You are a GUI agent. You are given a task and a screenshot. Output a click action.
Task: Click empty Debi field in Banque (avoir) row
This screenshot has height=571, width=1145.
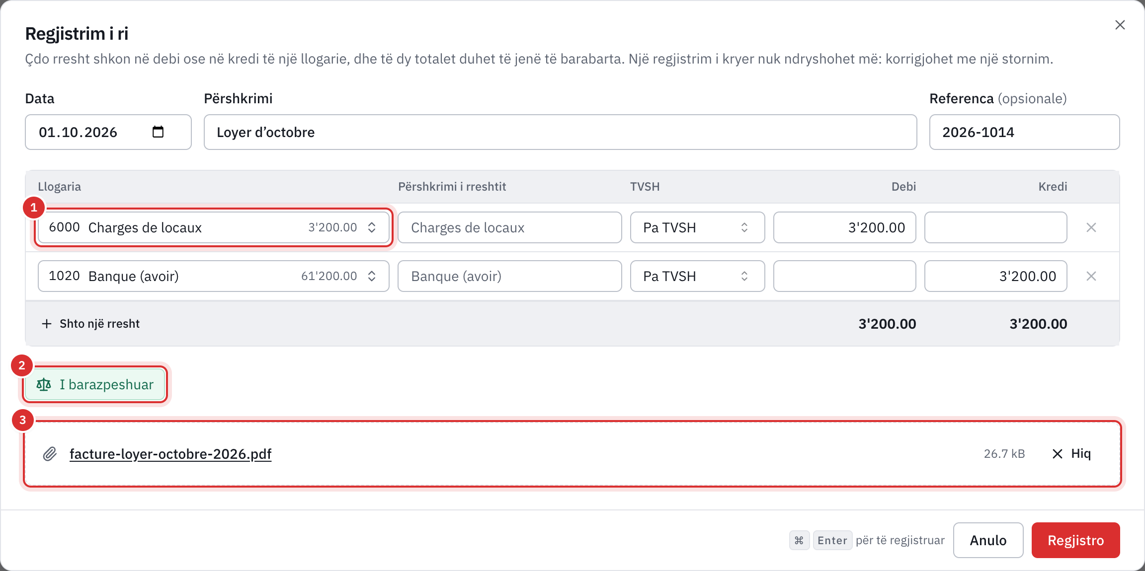click(x=844, y=276)
